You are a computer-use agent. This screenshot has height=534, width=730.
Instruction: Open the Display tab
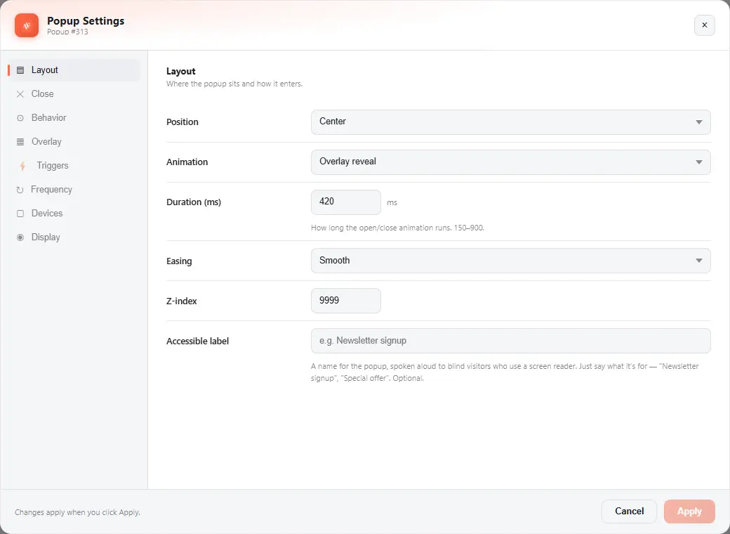click(74, 237)
